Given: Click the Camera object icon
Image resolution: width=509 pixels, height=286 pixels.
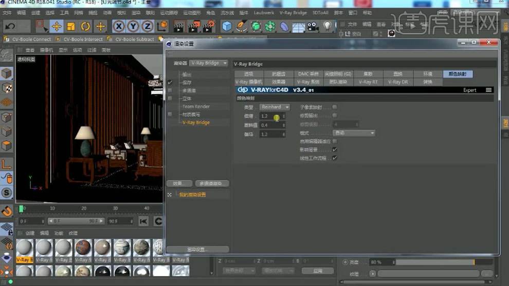Looking at the screenshot, I should [313, 27].
